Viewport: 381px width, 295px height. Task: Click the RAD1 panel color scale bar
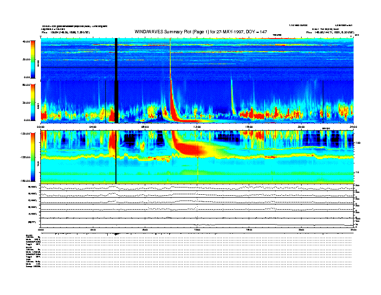coord(33,102)
